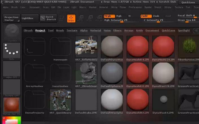Toggle the Mrgb mode
This screenshot has width=199, height=124.
click(109, 16)
